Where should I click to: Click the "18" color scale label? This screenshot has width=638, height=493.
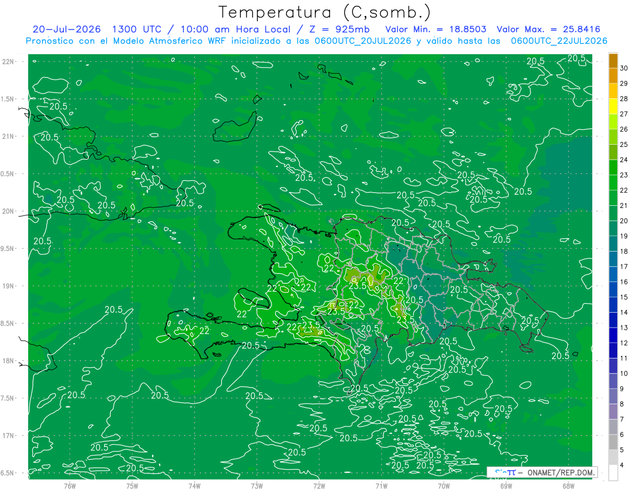point(624,251)
